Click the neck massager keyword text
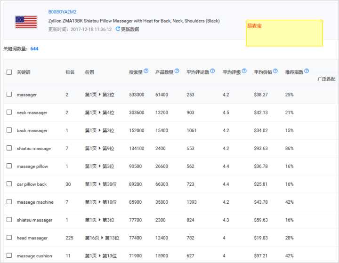 (32, 113)
